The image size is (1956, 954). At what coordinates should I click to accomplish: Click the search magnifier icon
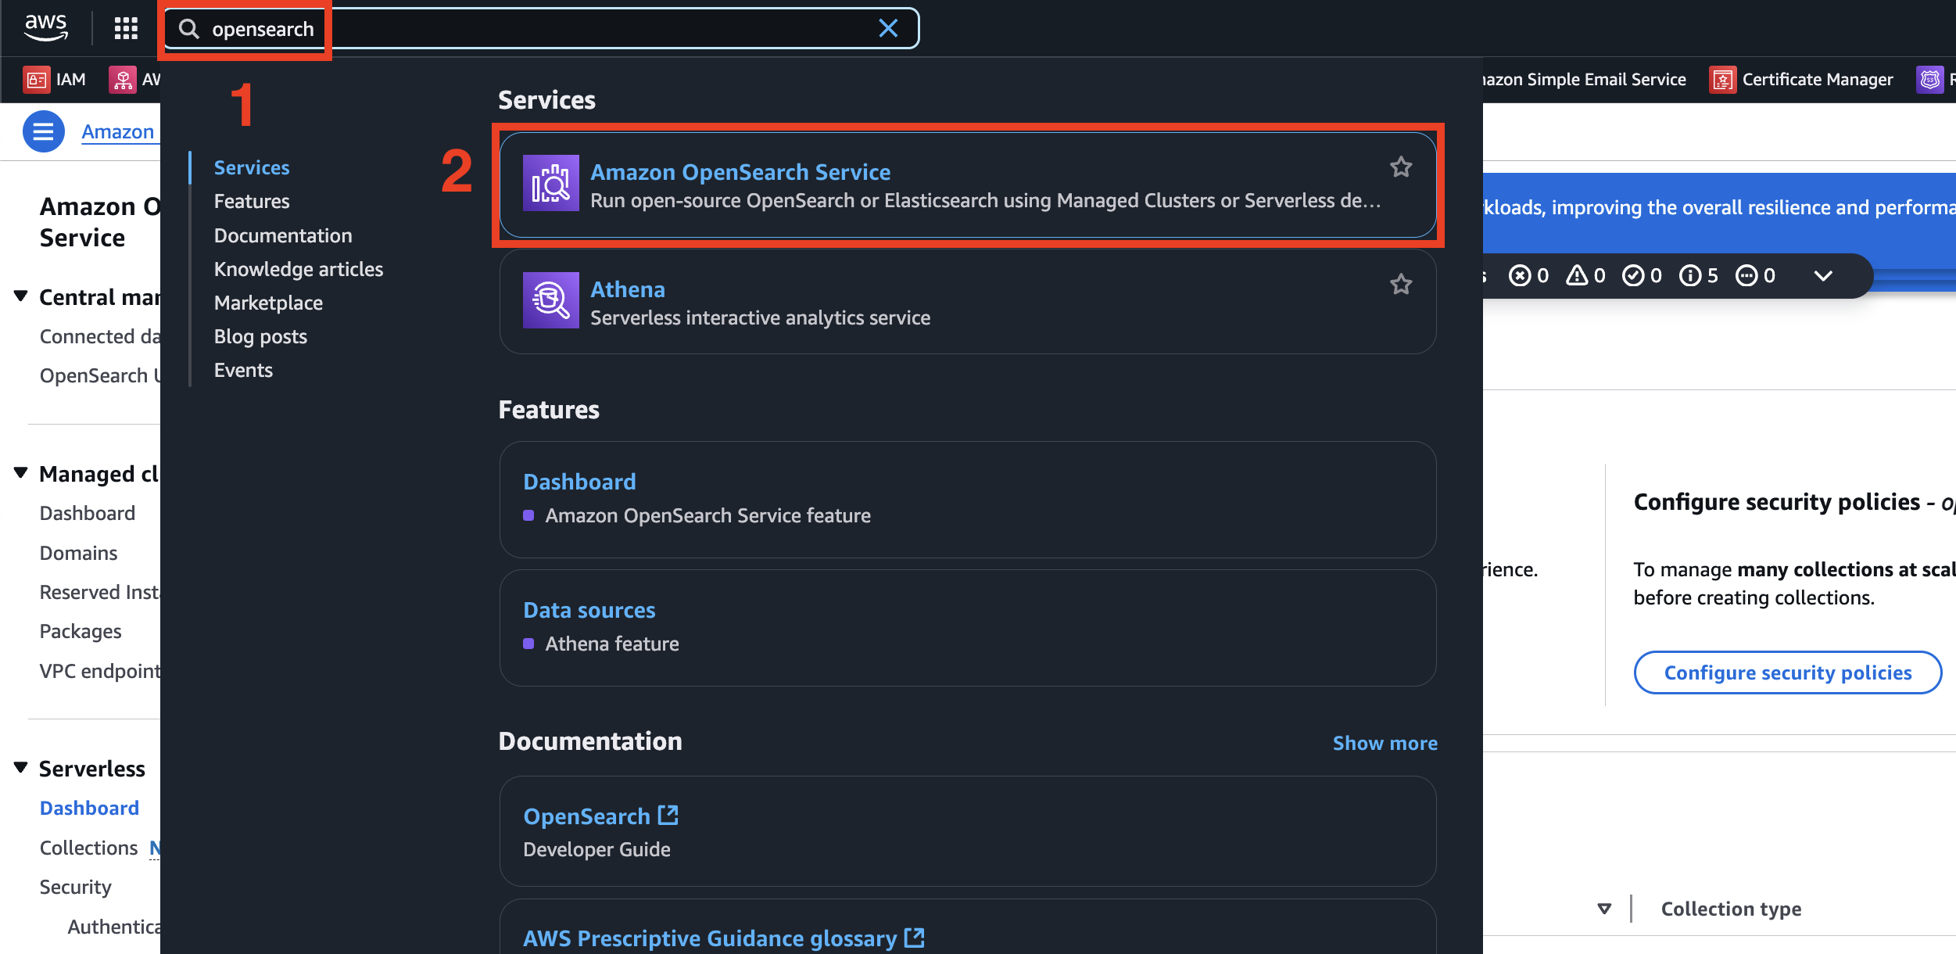(189, 29)
